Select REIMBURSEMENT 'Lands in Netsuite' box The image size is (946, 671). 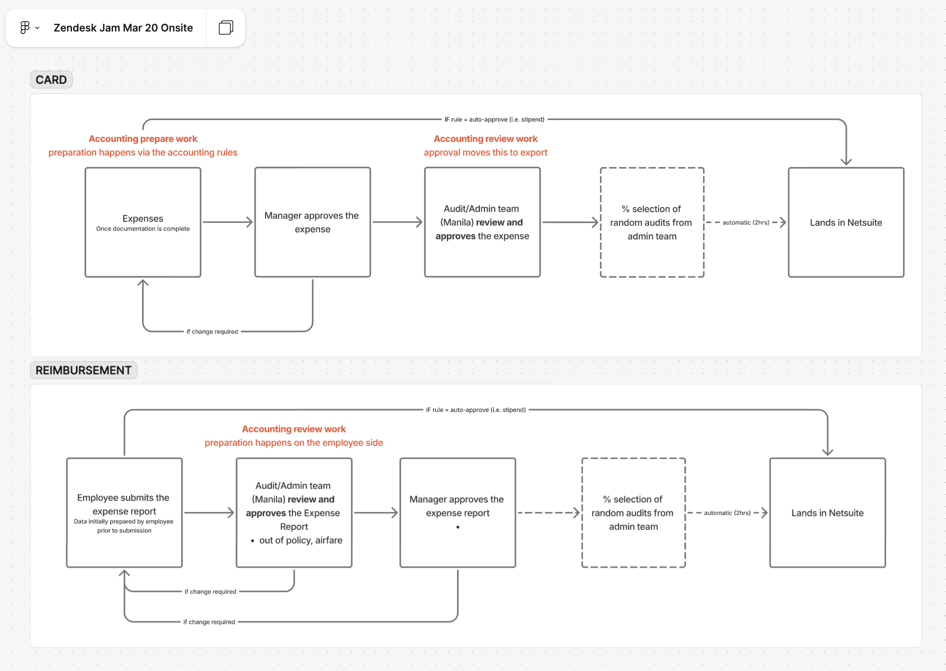(x=827, y=512)
